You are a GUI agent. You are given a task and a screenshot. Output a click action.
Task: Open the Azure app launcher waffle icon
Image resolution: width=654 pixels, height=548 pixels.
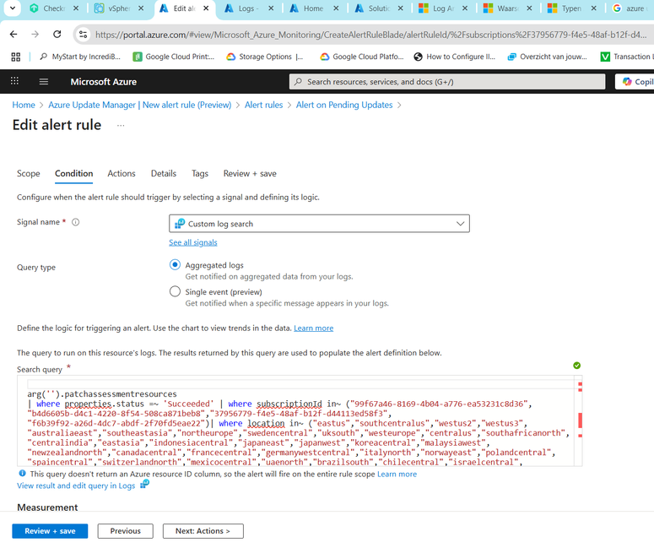(14, 81)
